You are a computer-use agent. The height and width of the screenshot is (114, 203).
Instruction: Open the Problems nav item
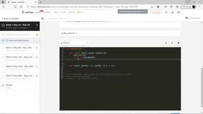(48, 12)
